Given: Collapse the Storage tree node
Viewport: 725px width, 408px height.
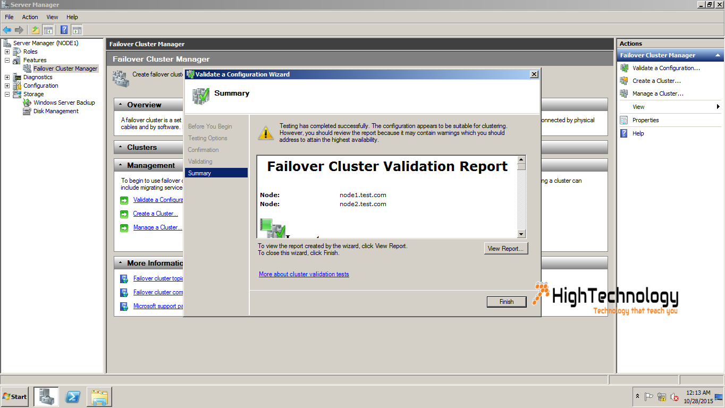Looking at the screenshot, I should pyautogui.click(x=7, y=94).
